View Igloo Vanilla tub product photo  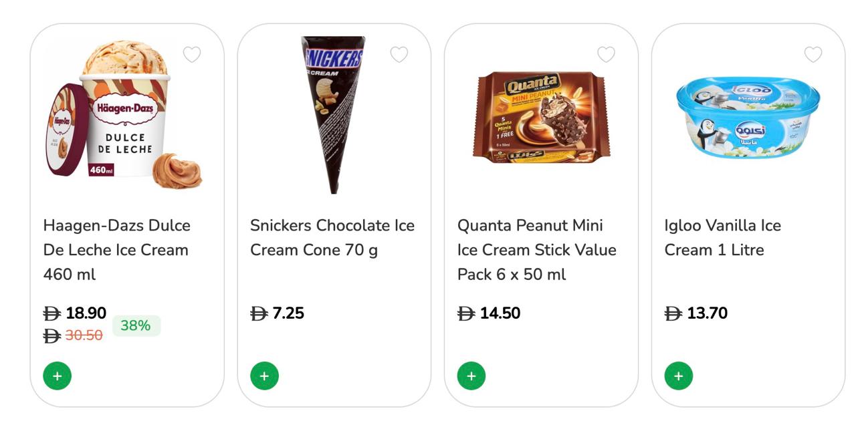coord(748,118)
